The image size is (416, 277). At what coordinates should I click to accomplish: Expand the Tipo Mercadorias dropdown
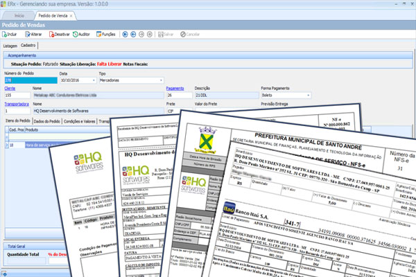tap(161, 80)
